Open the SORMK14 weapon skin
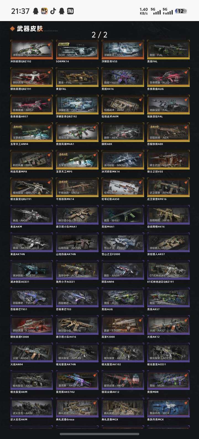Viewport: 199px width, 439px height. [x=77, y=49]
